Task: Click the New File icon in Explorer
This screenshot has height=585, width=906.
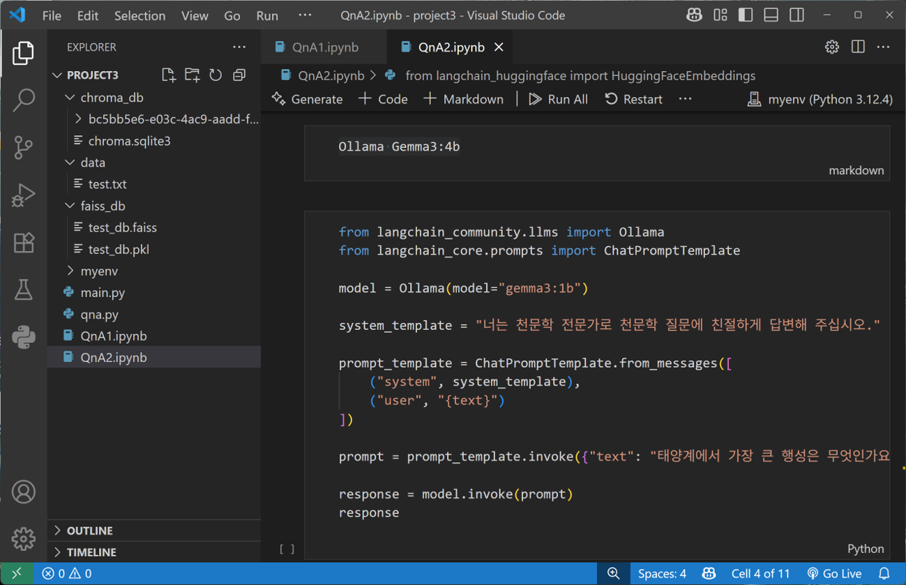Action: (168, 75)
